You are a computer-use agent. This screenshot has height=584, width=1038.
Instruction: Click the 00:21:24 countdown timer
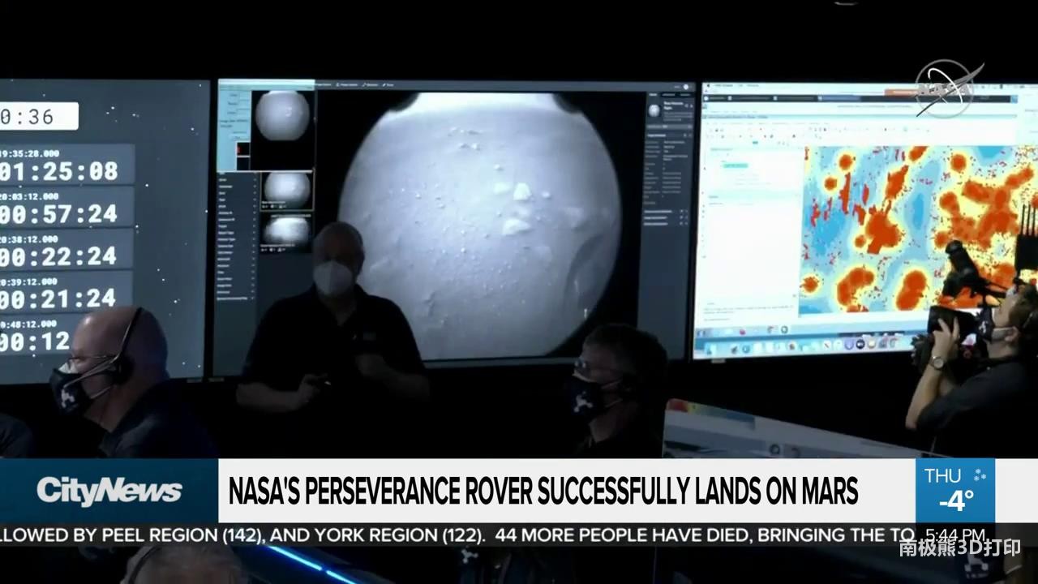pyautogui.click(x=59, y=298)
